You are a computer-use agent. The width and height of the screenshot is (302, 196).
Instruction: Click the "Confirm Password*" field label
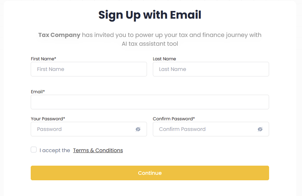pyautogui.click(x=174, y=119)
